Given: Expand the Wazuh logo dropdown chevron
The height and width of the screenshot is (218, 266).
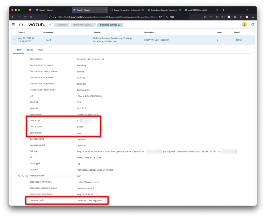Looking at the screenshot, I should pyautogui.click(x=50, y=25).
